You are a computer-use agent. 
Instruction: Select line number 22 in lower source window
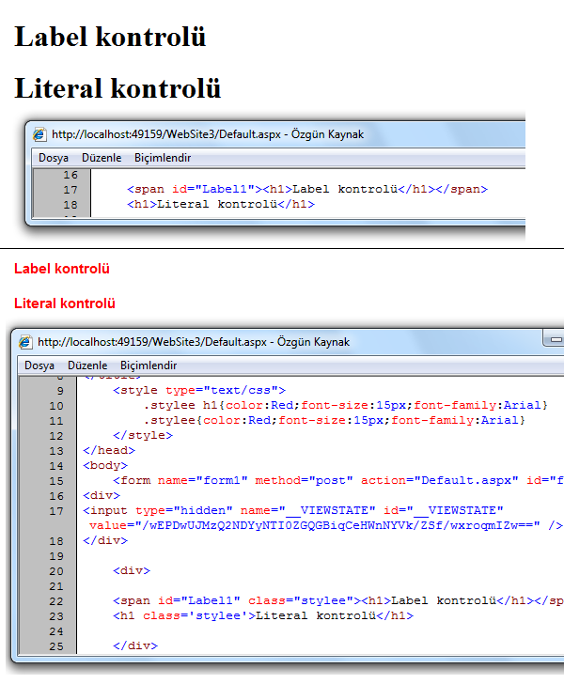pyautogui.click(x=56, y=601)
